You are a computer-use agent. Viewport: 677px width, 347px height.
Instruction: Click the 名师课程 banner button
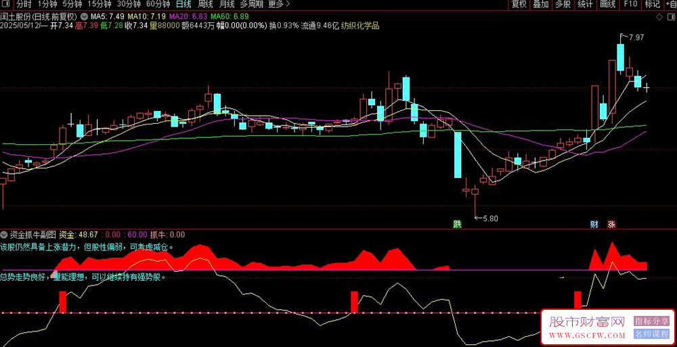click(x=651, y=334)
